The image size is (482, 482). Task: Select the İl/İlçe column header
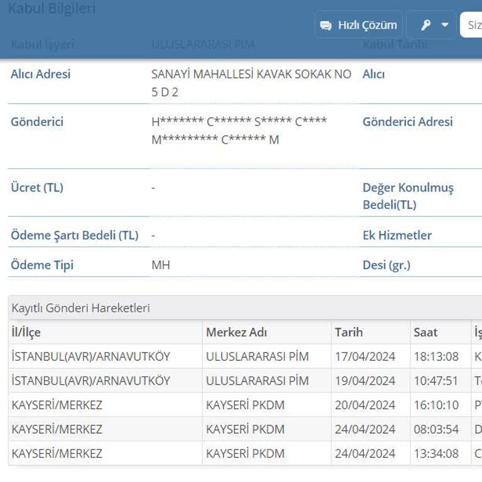(x=26, y=332)
